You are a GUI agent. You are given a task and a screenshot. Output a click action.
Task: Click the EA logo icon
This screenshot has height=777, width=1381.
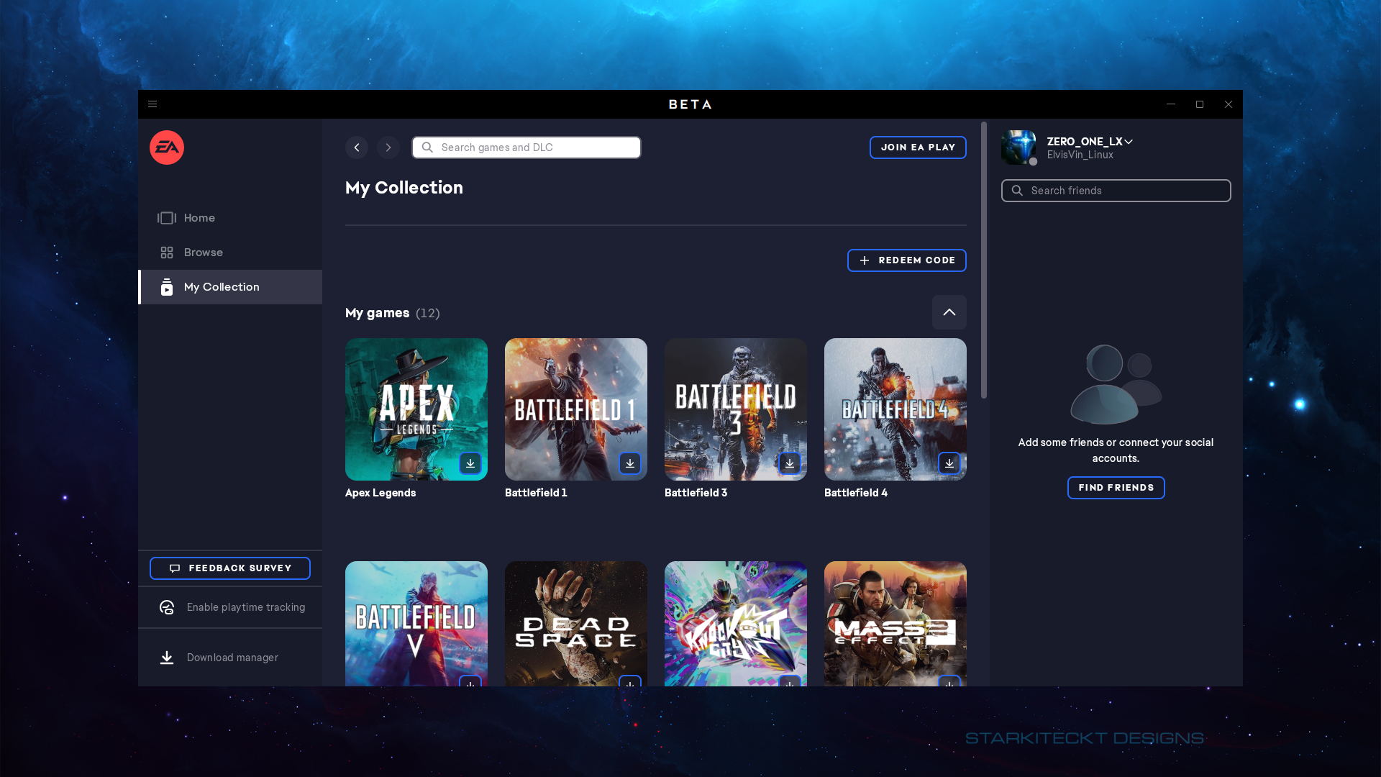166,147
